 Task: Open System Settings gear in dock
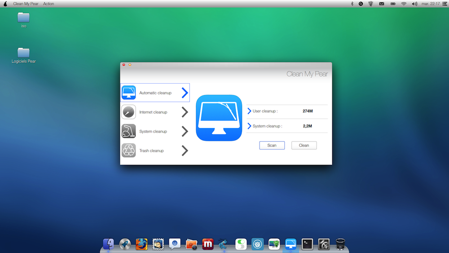pyautogui.click(x=324, y=244)
